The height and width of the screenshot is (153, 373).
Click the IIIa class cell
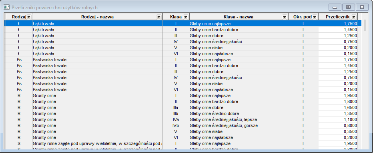(176, 107)
